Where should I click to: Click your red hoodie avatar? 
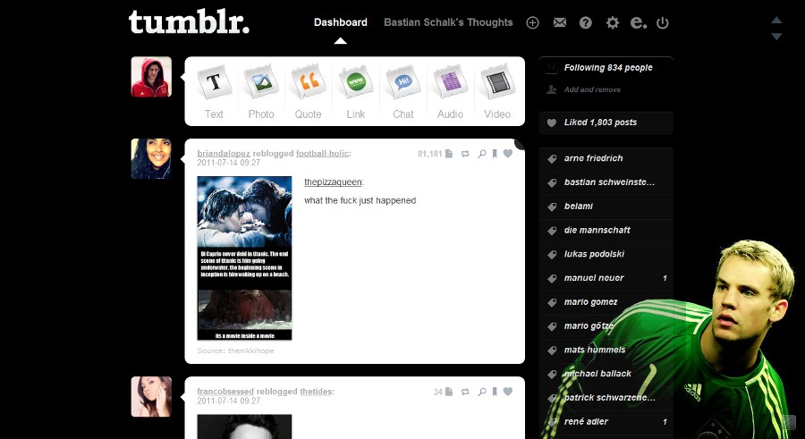(x=151, y=77)
